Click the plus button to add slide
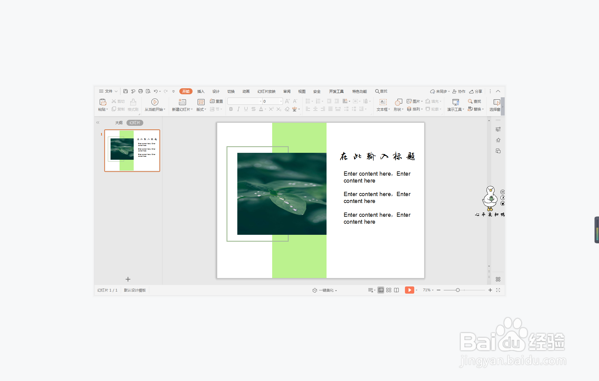599x381 pixels. (128, 279)
